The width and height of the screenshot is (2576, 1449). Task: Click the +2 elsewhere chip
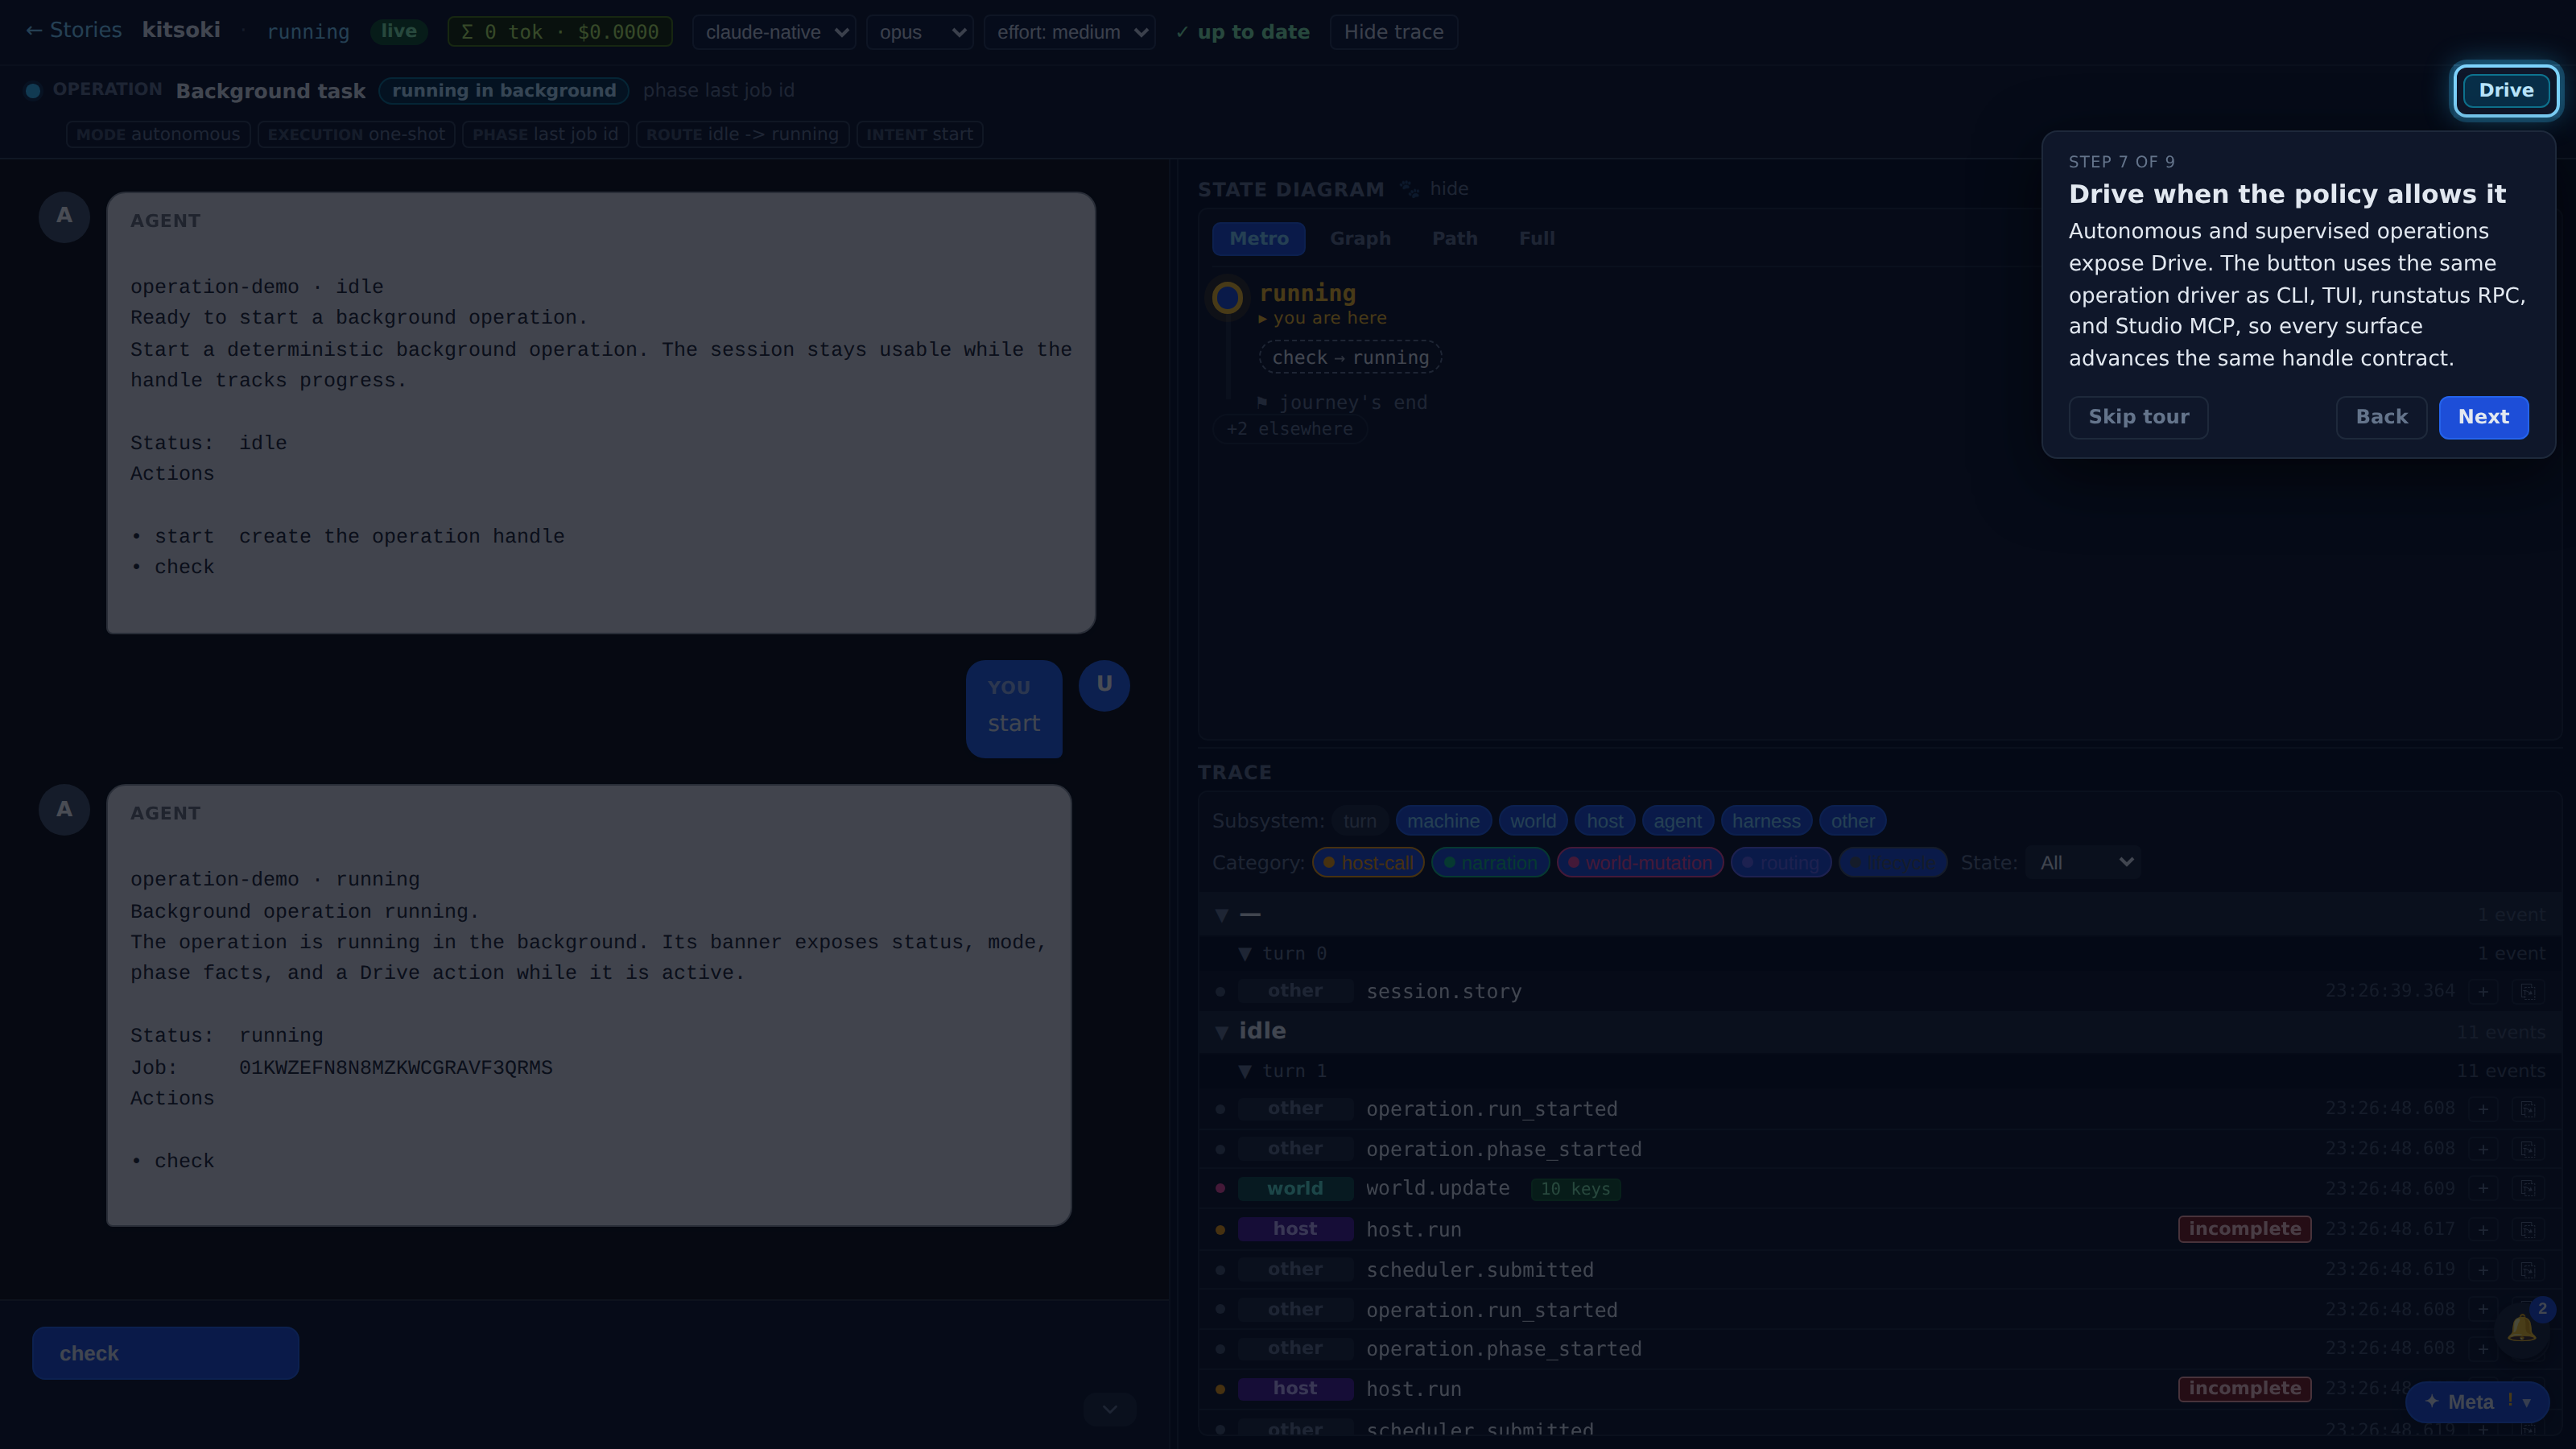[x=1289, y=429]
